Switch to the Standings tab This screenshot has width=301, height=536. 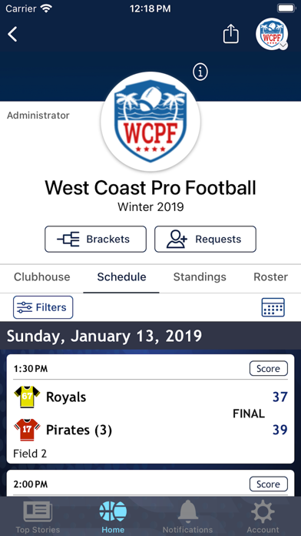pos(200,277)
